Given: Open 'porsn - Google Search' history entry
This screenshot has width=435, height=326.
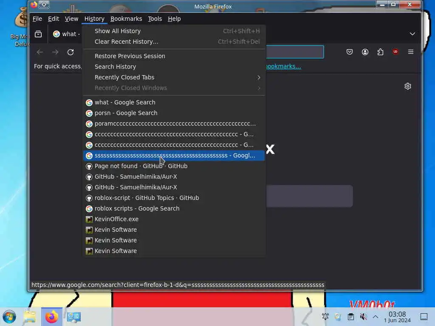Looking at the screenshot, I should point(174,113).
